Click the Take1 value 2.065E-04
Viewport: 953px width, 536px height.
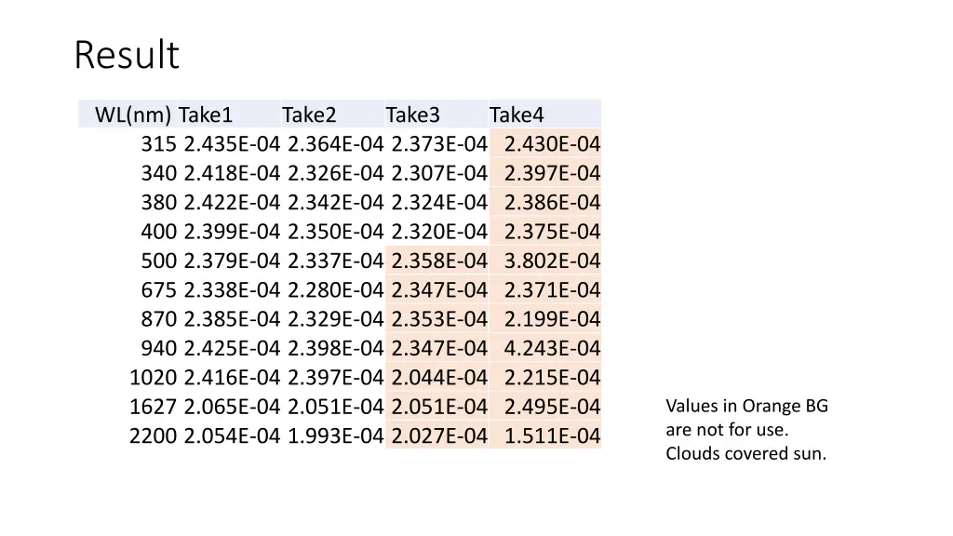232,407
